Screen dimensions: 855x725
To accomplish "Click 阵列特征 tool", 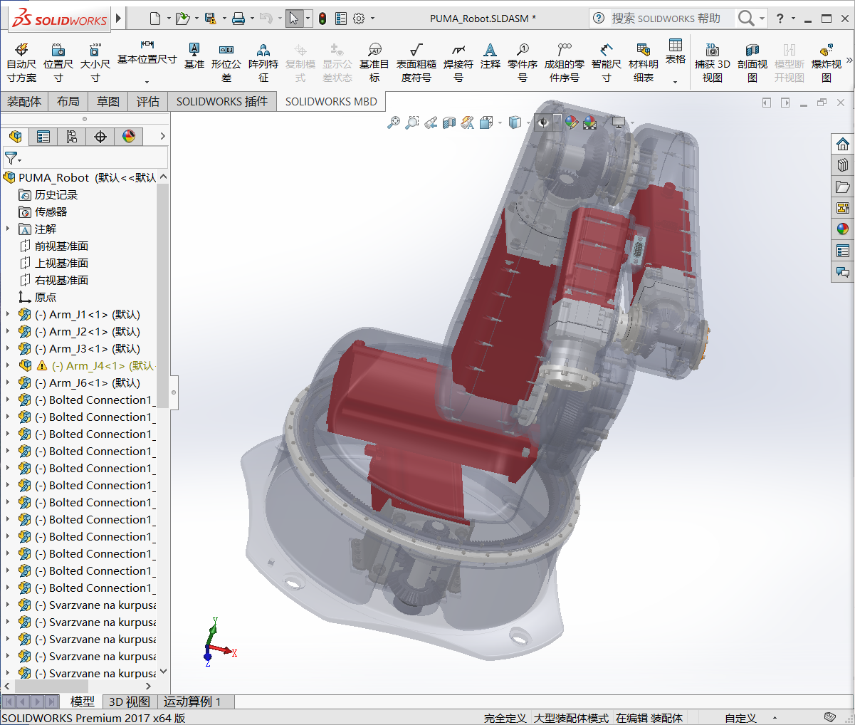I will [x=263, y=63].
